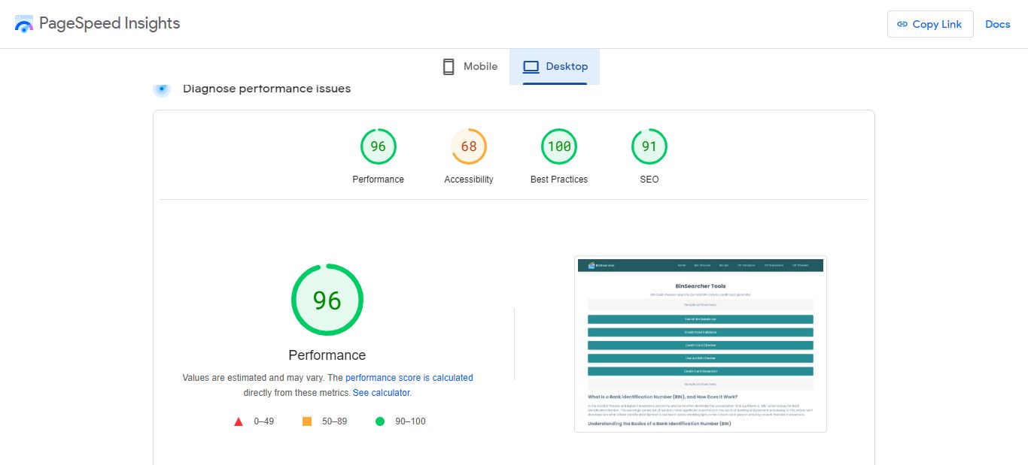This screenshot has height=465, width=1028.
Task: Click the desktop laptop icon
Action: 531,67
